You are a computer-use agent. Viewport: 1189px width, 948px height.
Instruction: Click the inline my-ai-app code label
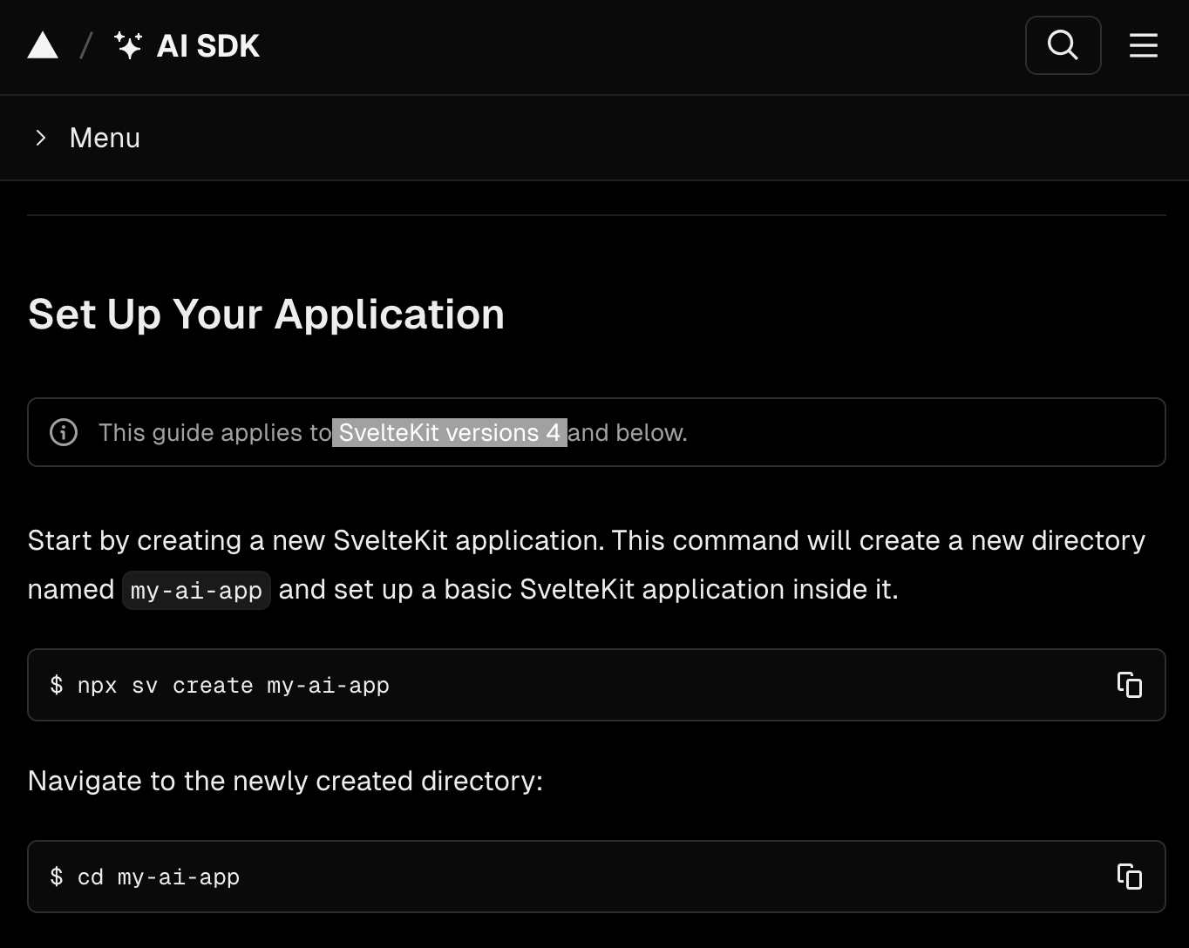(196, 590)
